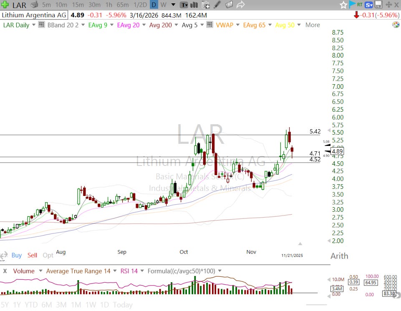This screenshot has width=401, height=311.
Task: Open the news printer icon beside LAR
Action: (x=34, y=5)
